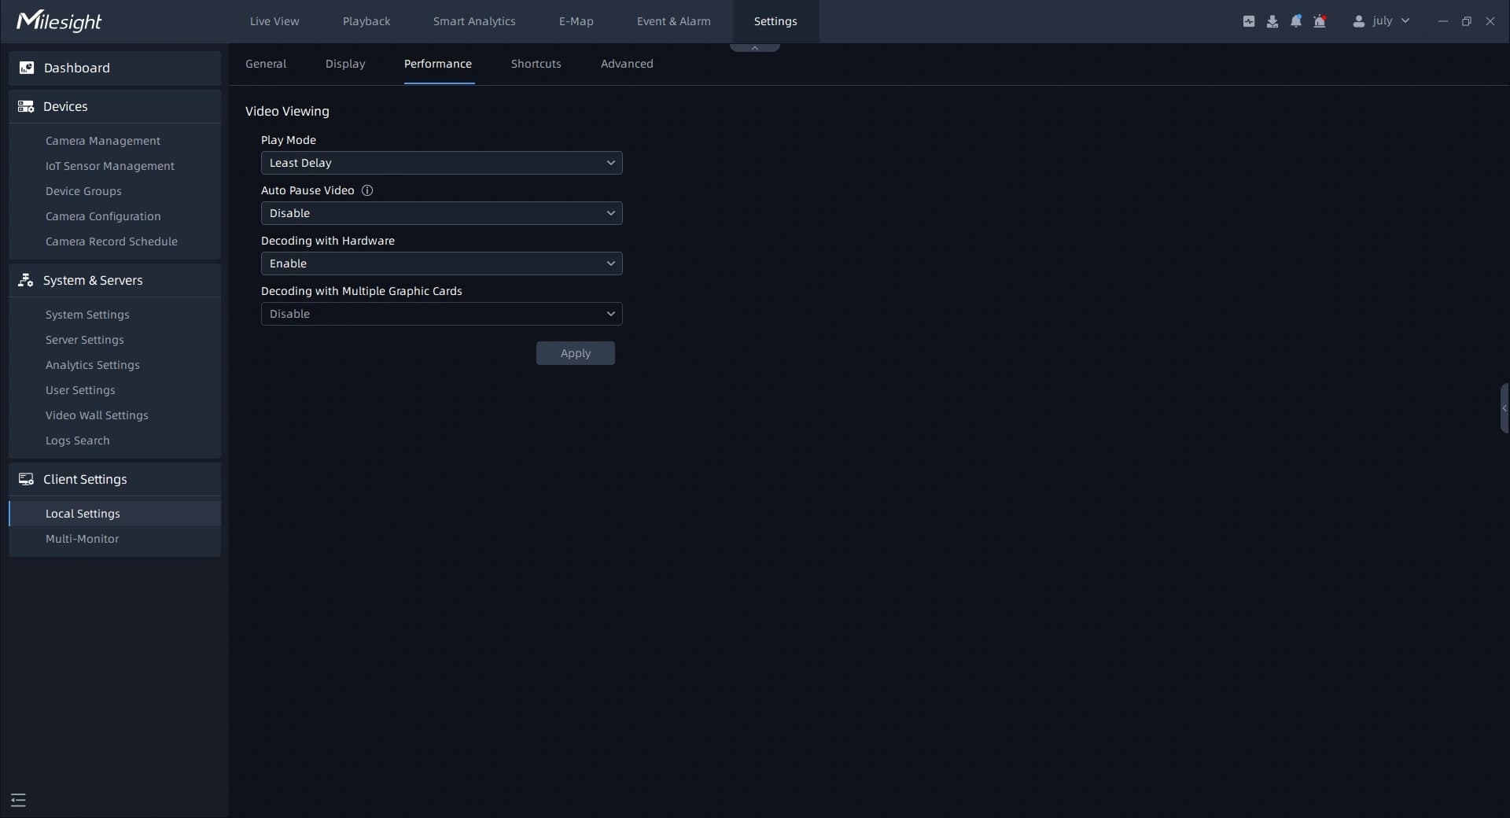Click the System & Servers section icon
This screenshot has height=818, width=1510.
26,280
